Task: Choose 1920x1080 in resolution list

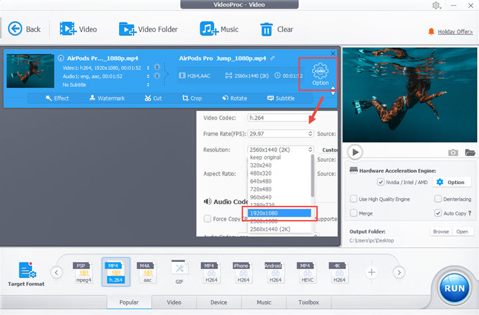Action: 279,213
